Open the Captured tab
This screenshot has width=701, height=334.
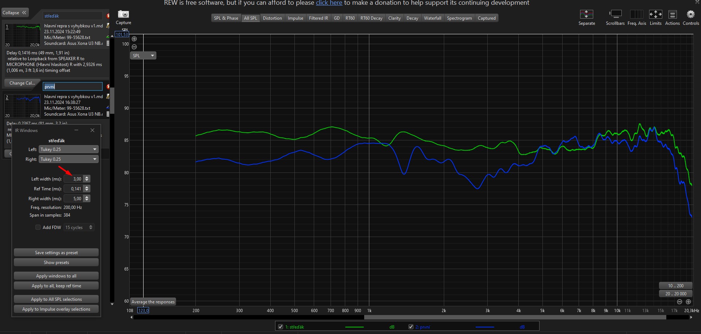[487, 18]
